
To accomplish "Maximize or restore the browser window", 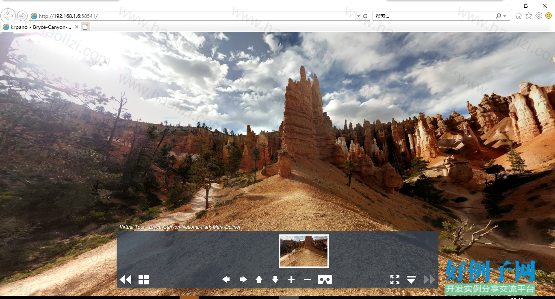I will tap(526, 6).
